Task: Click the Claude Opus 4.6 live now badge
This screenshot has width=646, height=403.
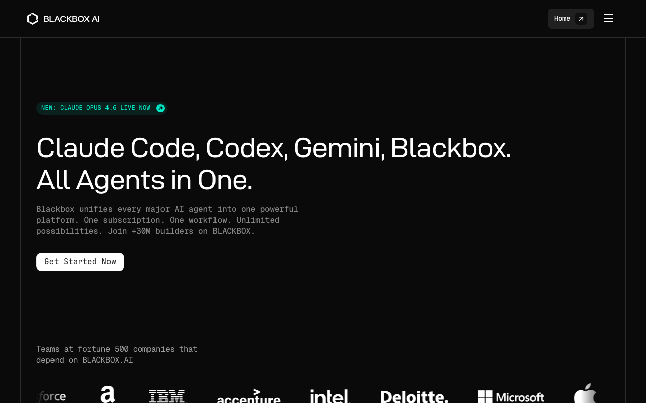Action: [101, 108]
